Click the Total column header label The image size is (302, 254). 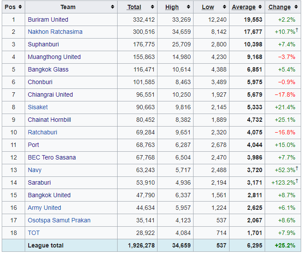[134, 7]
